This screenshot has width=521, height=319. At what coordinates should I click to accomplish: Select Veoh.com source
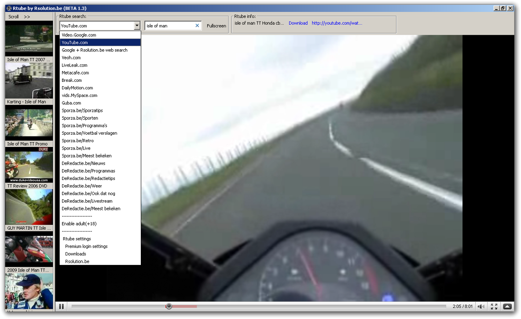coord(100,58)
